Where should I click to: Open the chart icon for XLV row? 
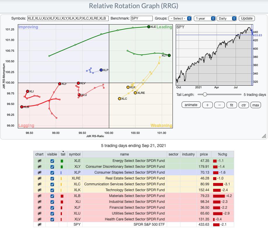(39, 219)
